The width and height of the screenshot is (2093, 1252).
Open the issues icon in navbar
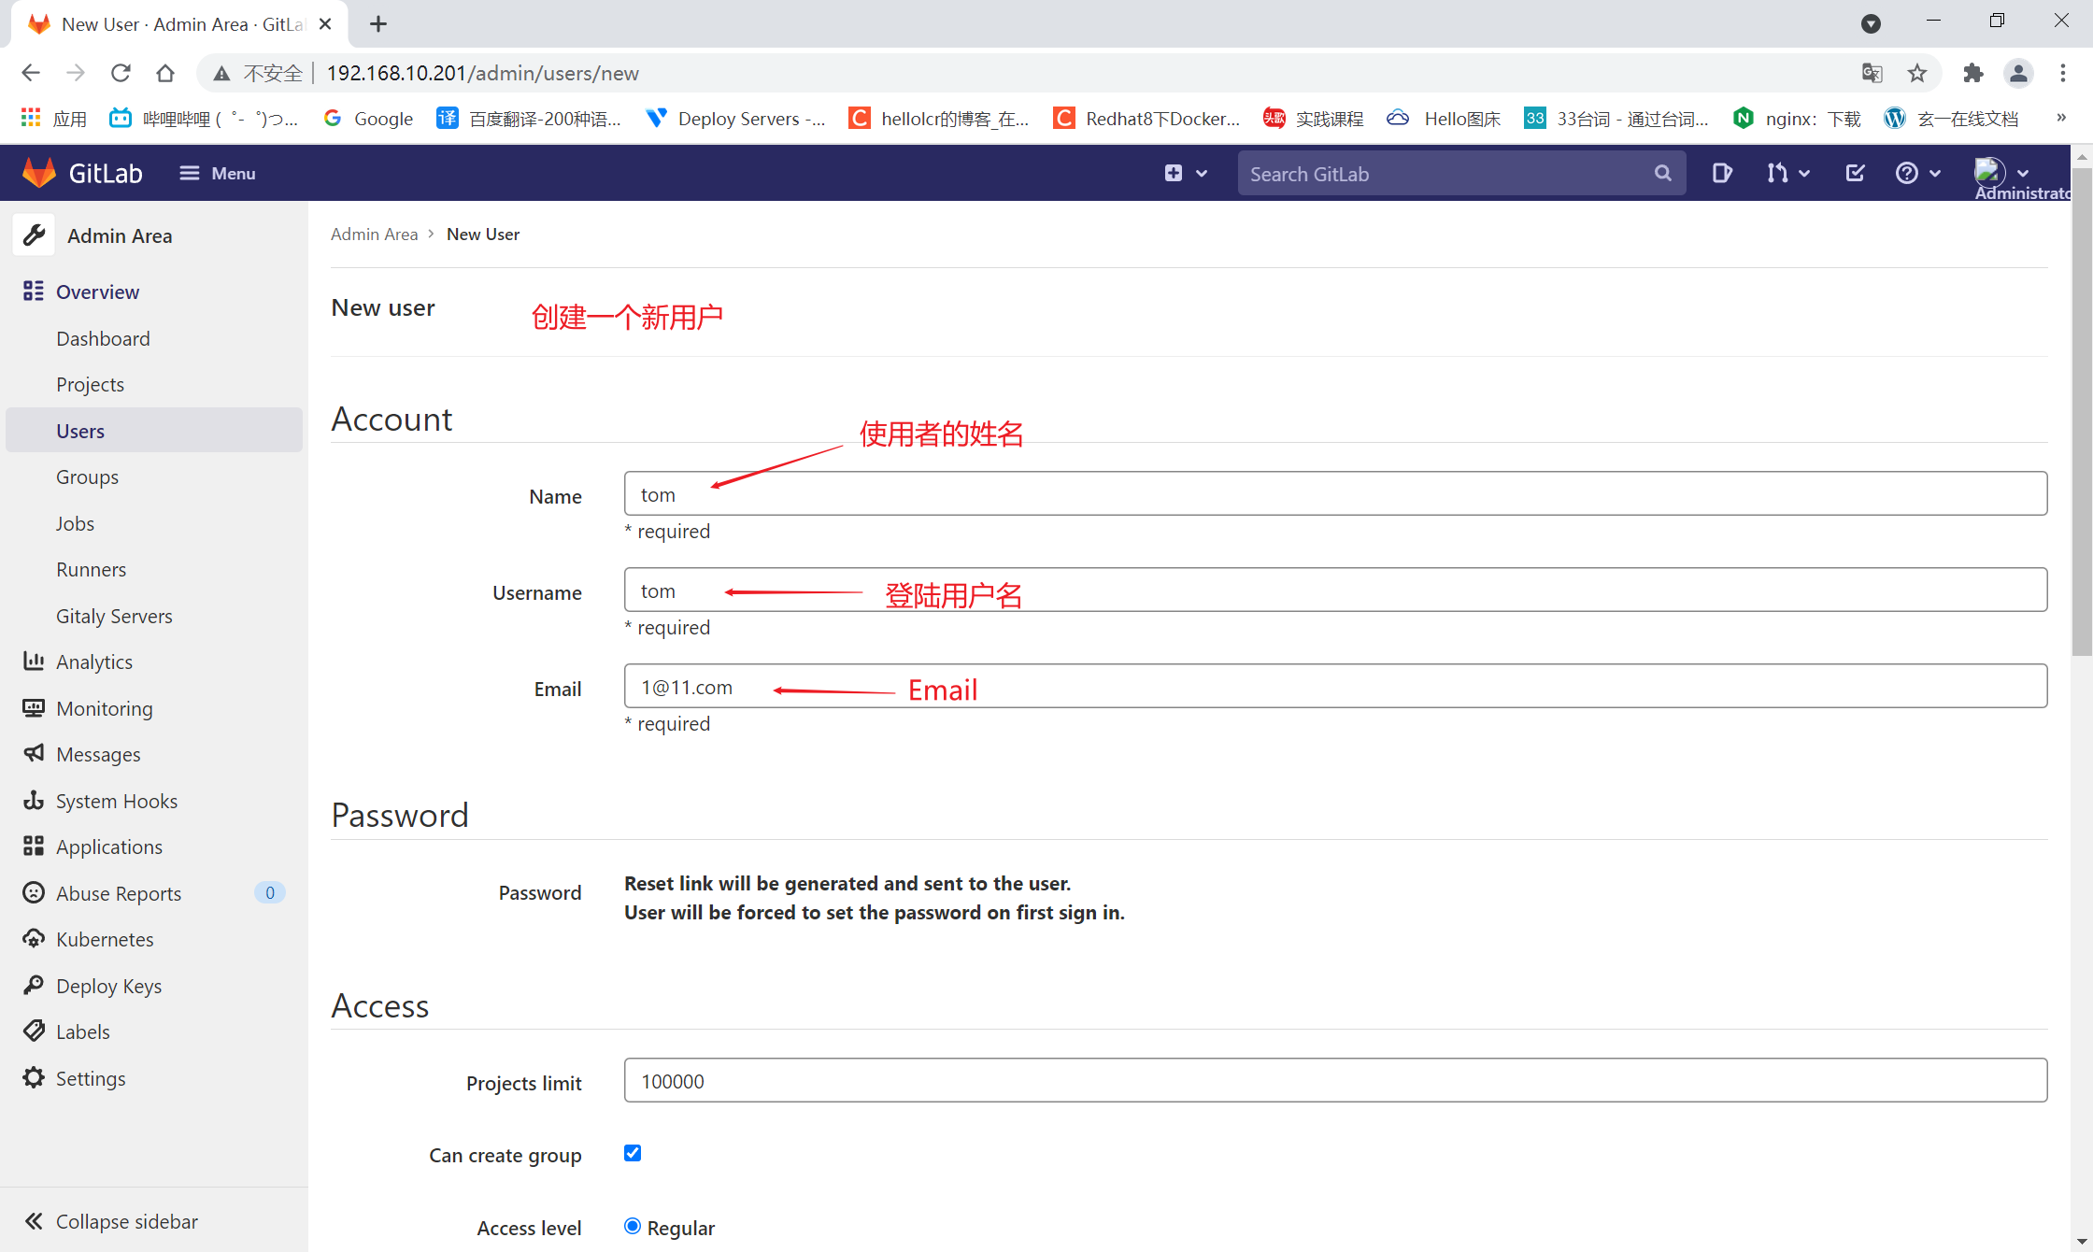point(1721,173)
